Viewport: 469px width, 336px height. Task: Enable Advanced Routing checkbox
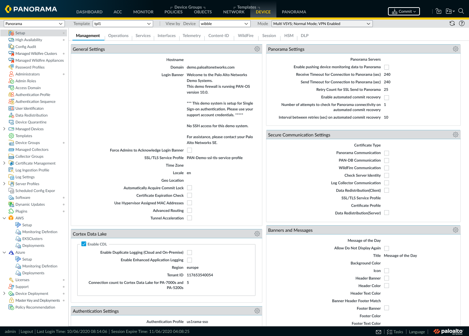190,211
